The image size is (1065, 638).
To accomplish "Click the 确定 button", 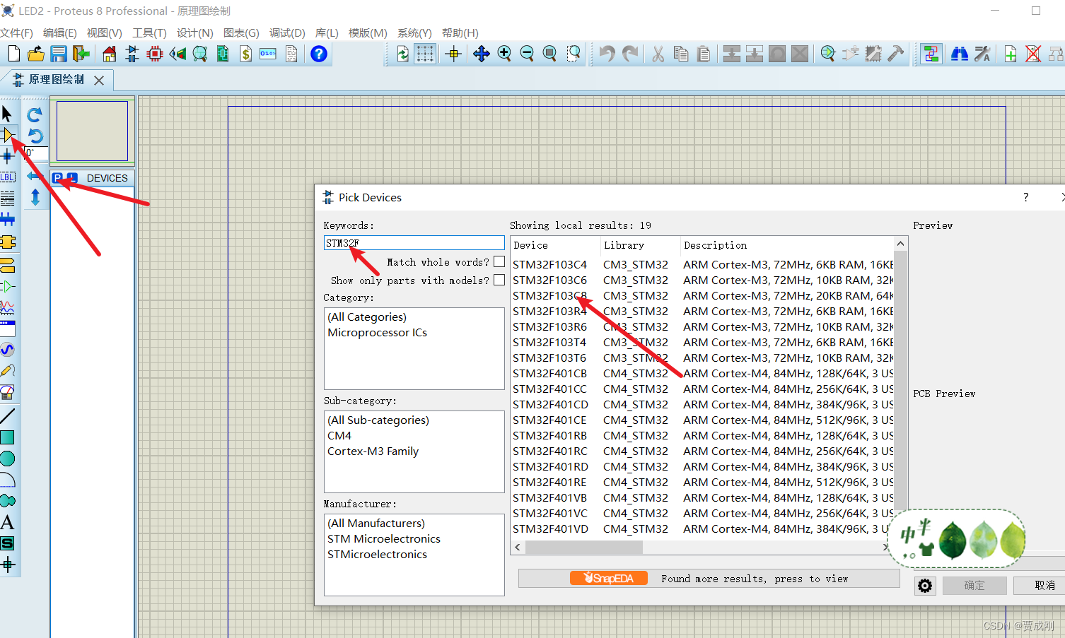I will 974,585.
